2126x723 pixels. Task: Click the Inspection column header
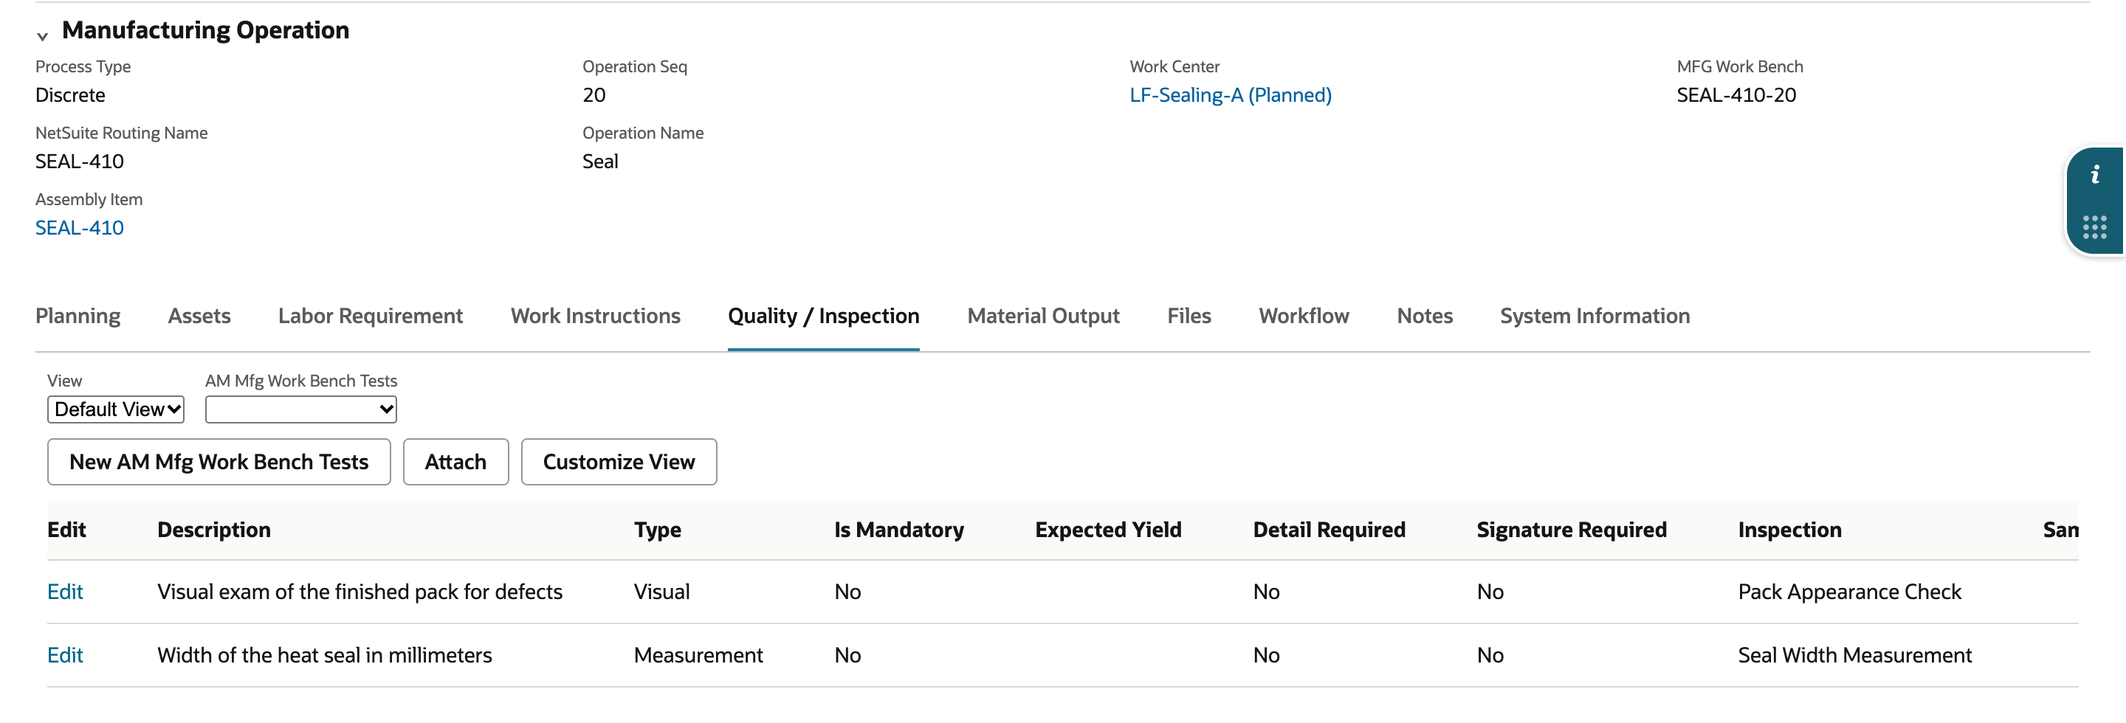point(1789,529)
